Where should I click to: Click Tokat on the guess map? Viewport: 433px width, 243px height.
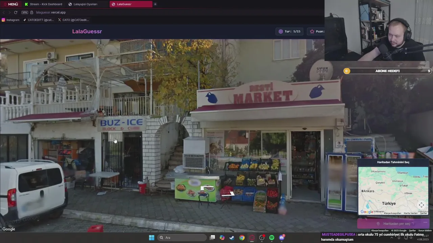[x=404, y=186]
